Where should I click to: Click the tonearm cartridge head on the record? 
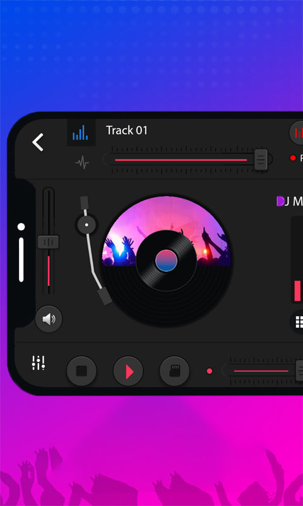coord(105,297)
